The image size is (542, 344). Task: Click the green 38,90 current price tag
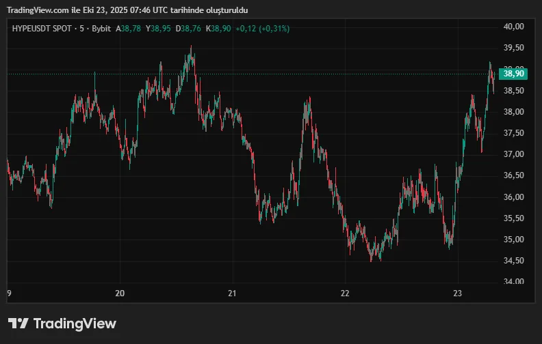coord(513,73)
